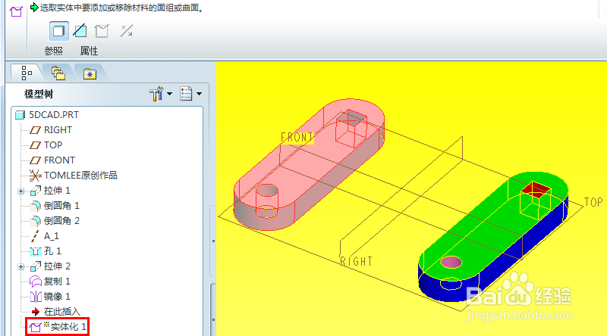Click the RIGHT plane label in viewport
The width and height of the screenshot is (607, 336).
[356, 262]
